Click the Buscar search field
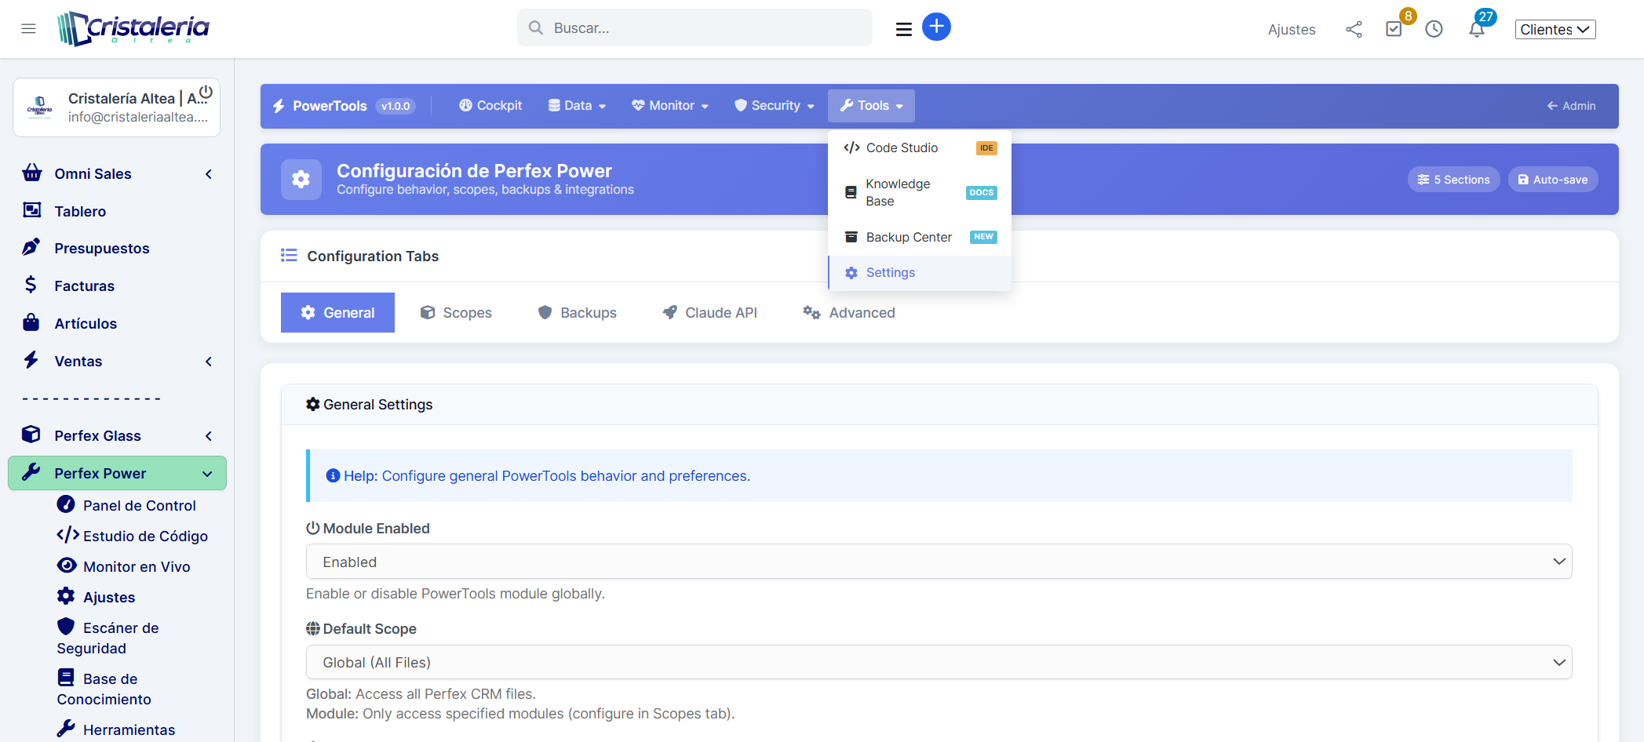 pyautogui.click(x=694, y=28)
